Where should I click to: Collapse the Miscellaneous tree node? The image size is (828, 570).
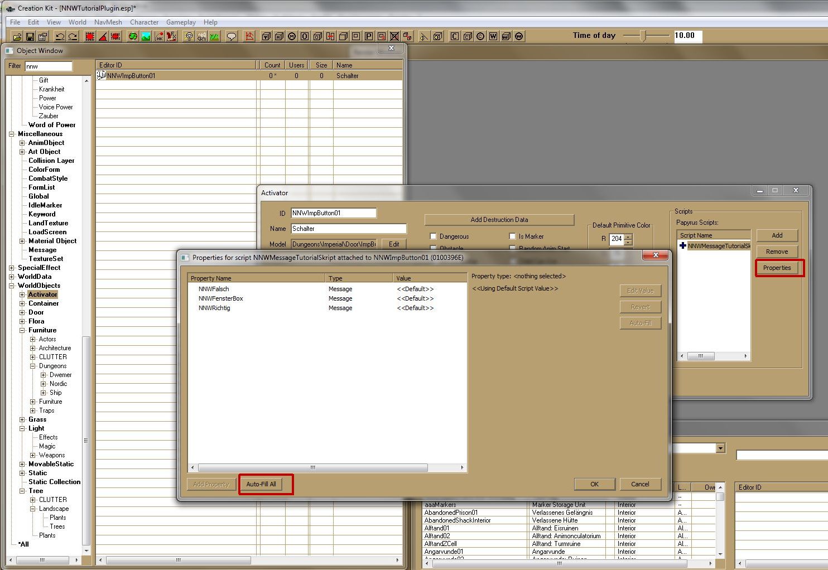click(12, 134)
